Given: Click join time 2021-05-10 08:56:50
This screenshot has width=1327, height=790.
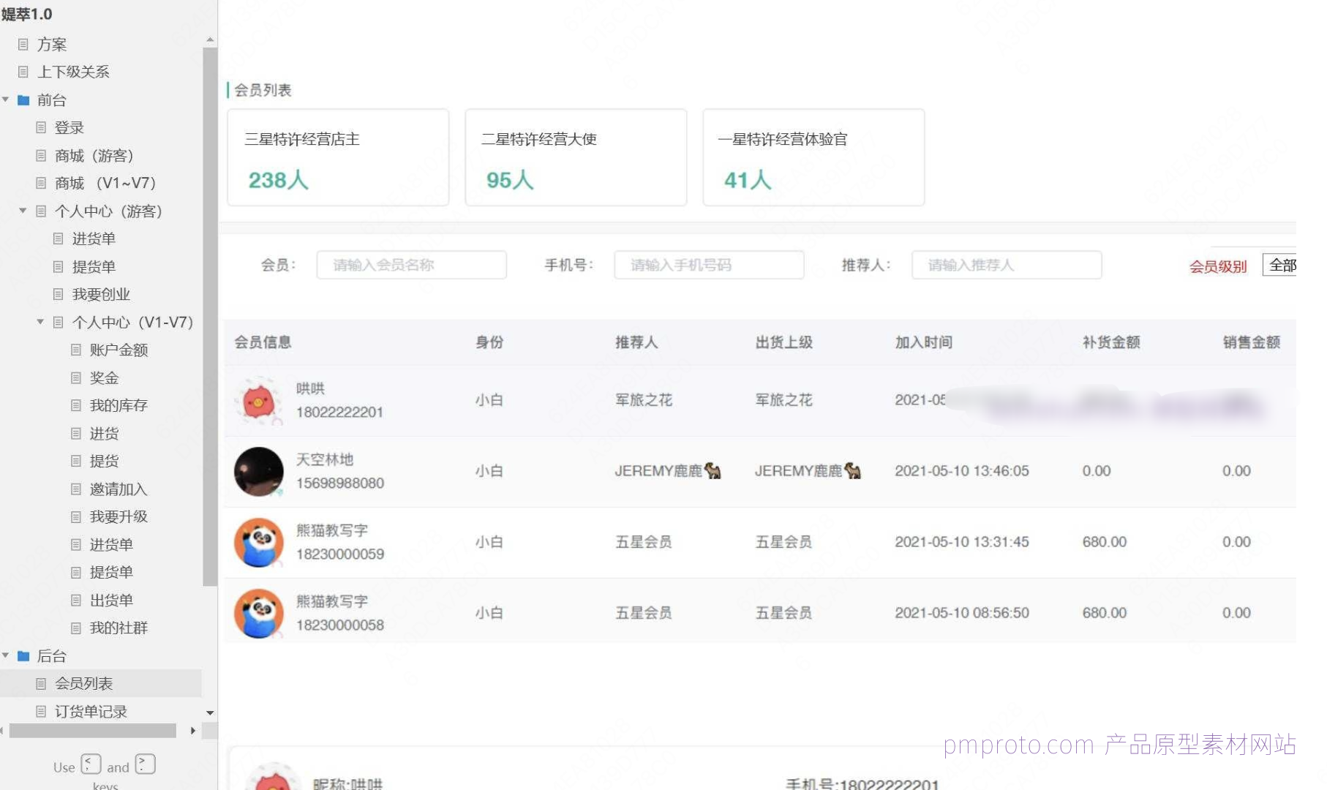Looking at the screenshot, I should tap(962, 613).
